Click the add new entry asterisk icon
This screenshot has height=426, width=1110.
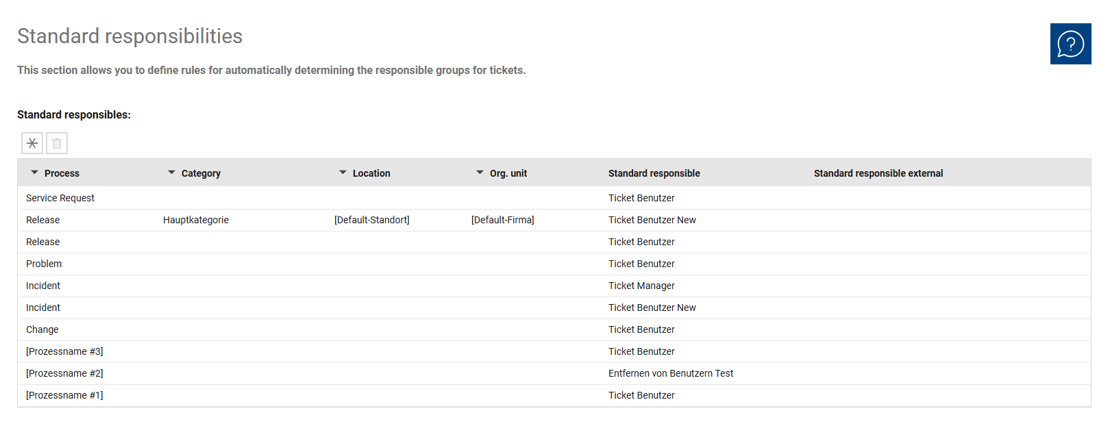click(x=32, y=143)
